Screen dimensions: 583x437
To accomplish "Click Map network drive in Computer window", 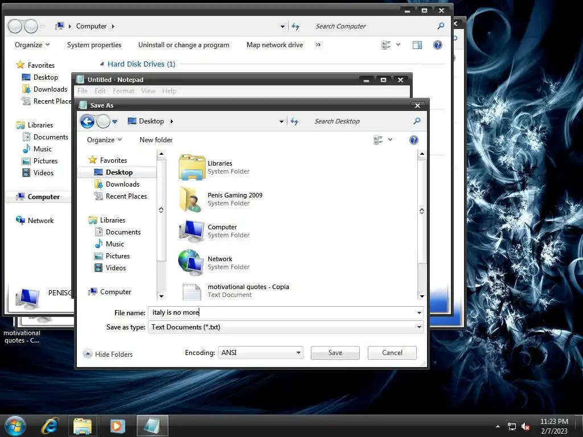I will click(x=274, y=45).
